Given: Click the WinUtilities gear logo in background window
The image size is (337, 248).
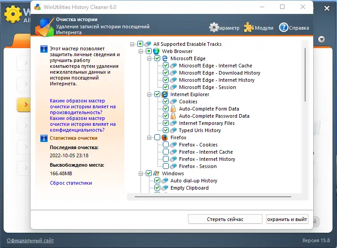Looking at the screenshot, I should point(13,14).
